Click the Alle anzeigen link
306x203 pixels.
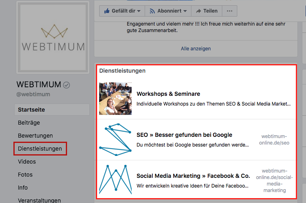[x=196, y=49]
